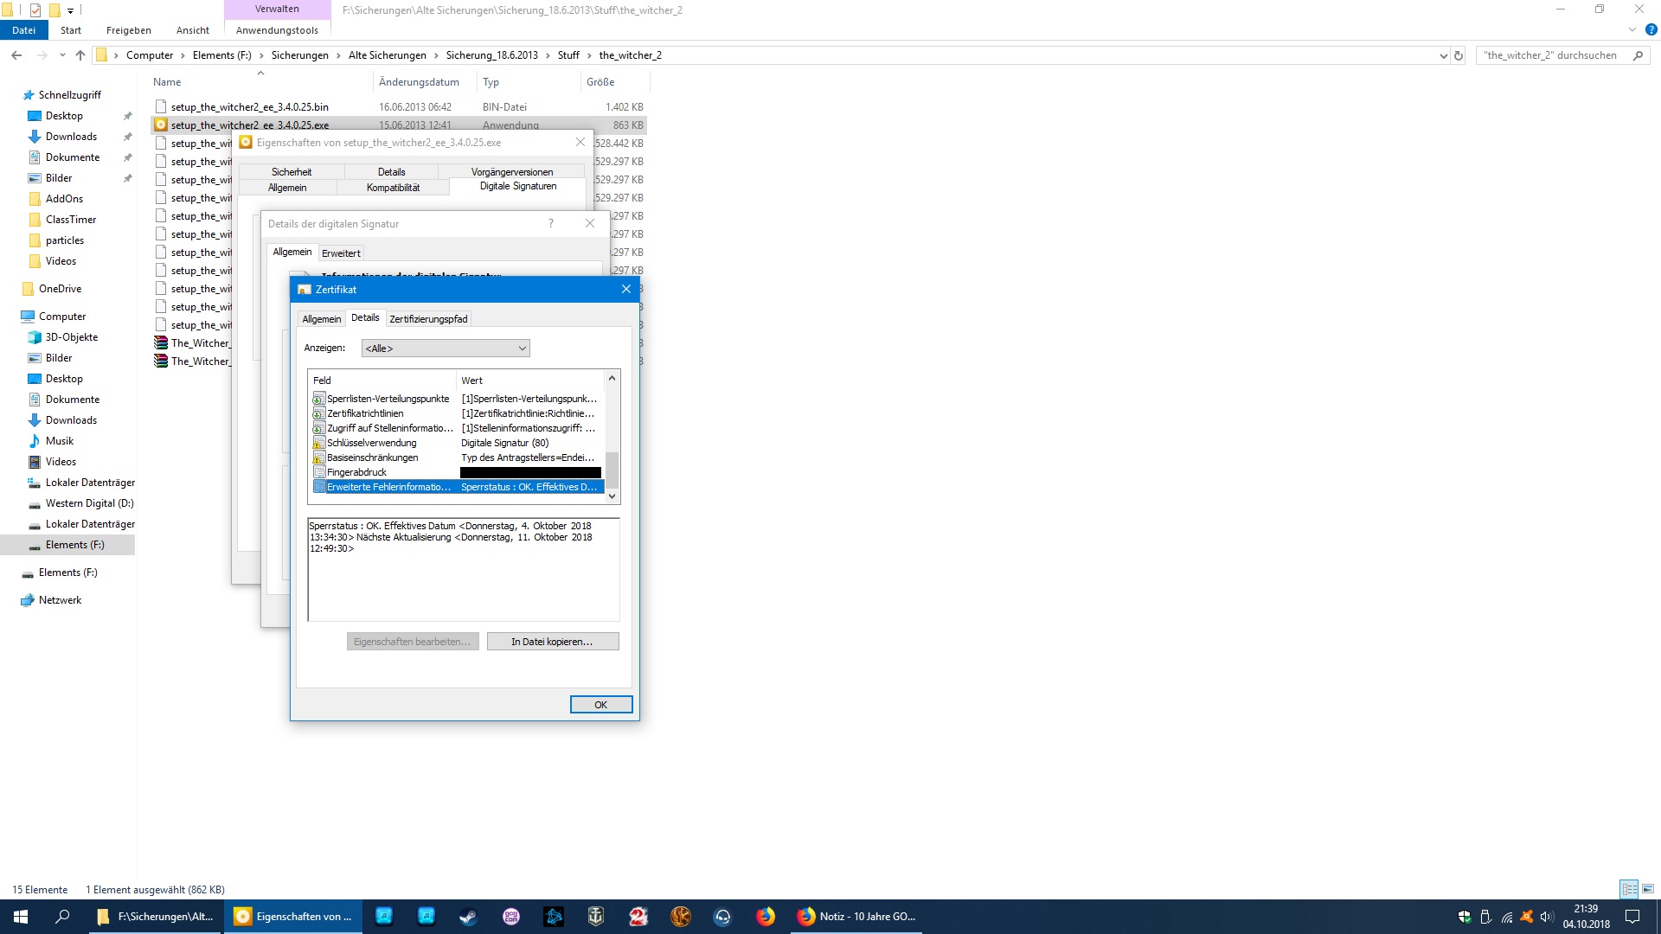Click the In Datei kopieren button
1661x934 pixels.
552,642
